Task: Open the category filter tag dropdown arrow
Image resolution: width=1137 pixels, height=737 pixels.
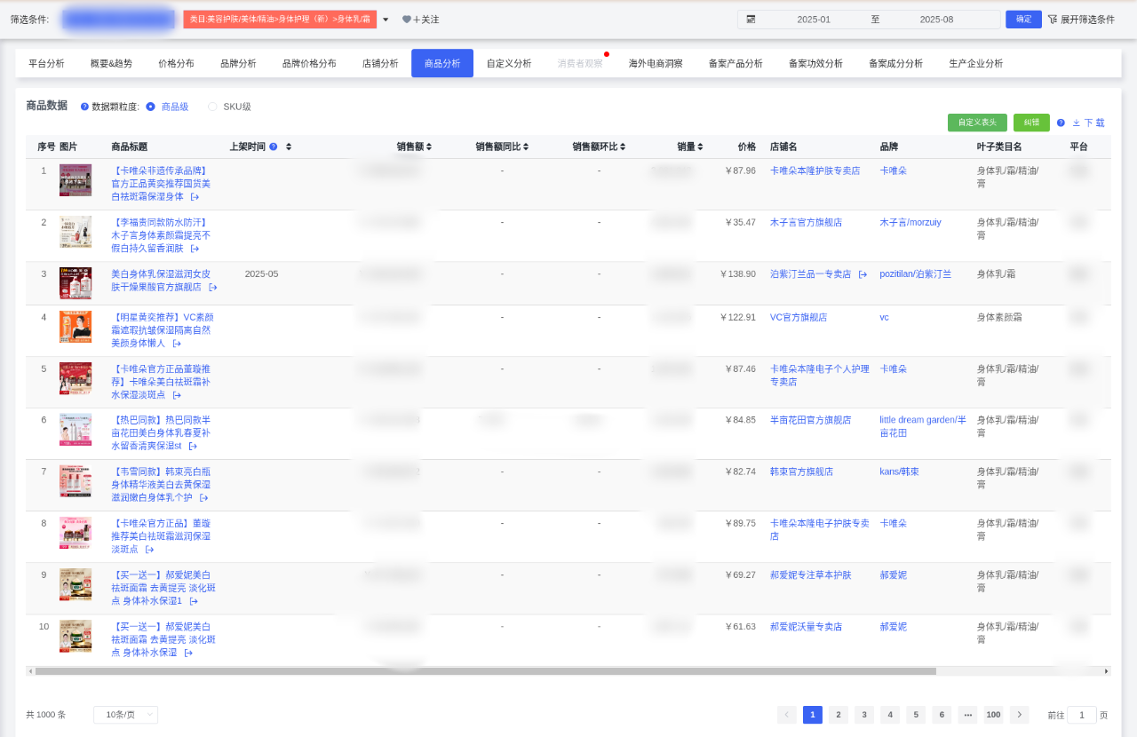Action: click(x=386, y=18)
